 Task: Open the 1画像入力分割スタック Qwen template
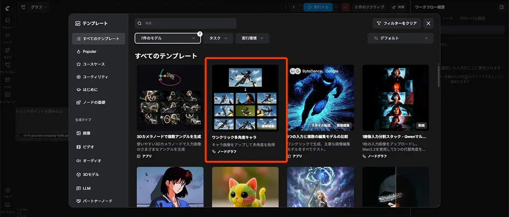[x=396, y=113]
